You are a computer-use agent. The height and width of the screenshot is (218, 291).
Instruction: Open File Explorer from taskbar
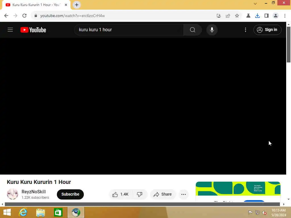tap(41, 212)
